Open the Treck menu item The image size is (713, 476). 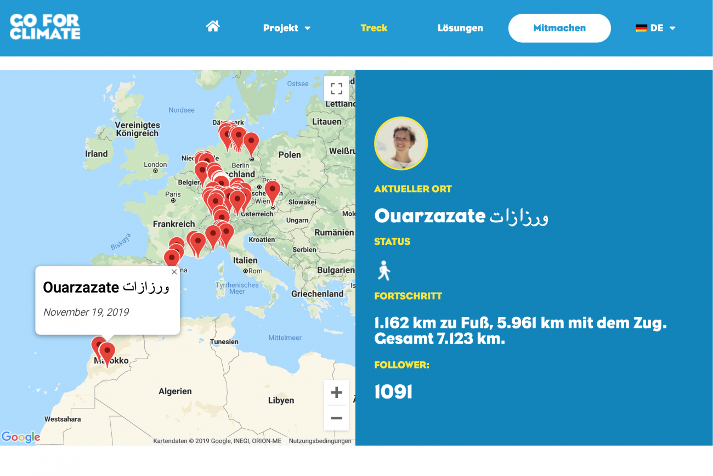(374, 28)
